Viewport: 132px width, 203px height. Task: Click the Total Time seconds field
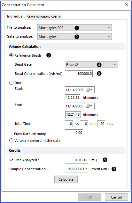101,124
